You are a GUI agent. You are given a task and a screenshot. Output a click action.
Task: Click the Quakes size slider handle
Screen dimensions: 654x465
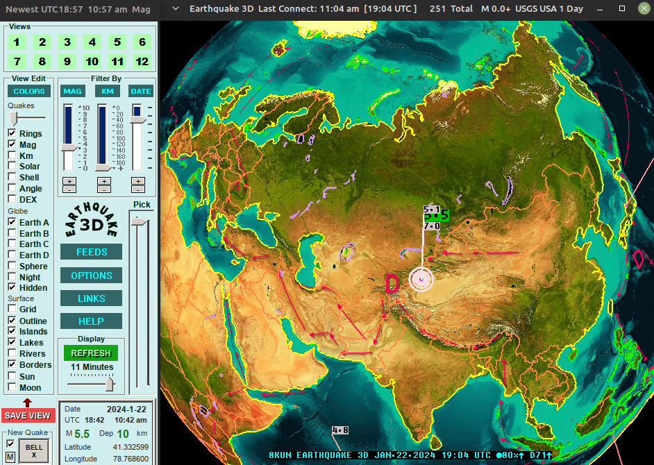click(x=14, y=119)
